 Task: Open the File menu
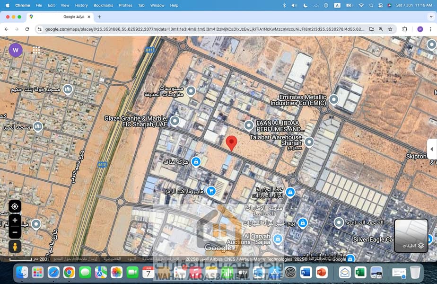(x=39, y=5)
